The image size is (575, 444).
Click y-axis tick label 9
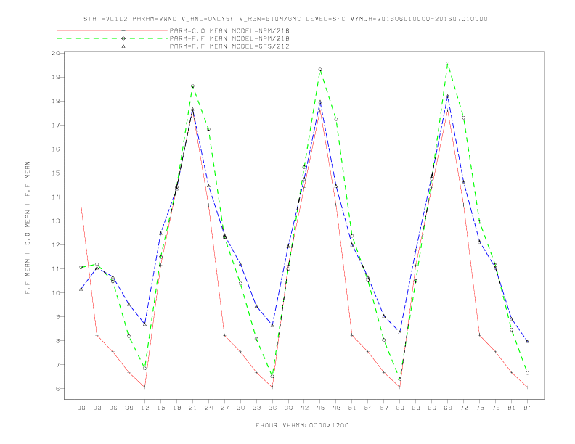coord(58,317)
